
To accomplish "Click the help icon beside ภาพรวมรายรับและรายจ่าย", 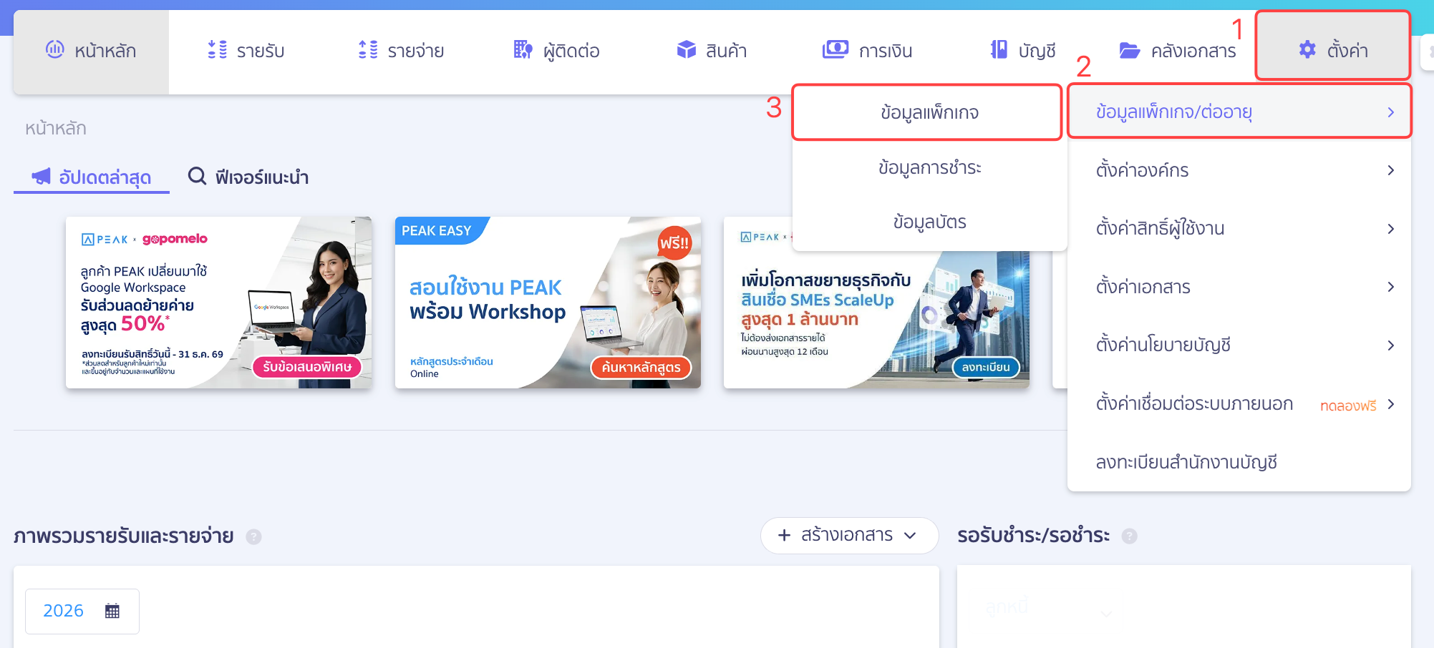I will pos(253,536).
